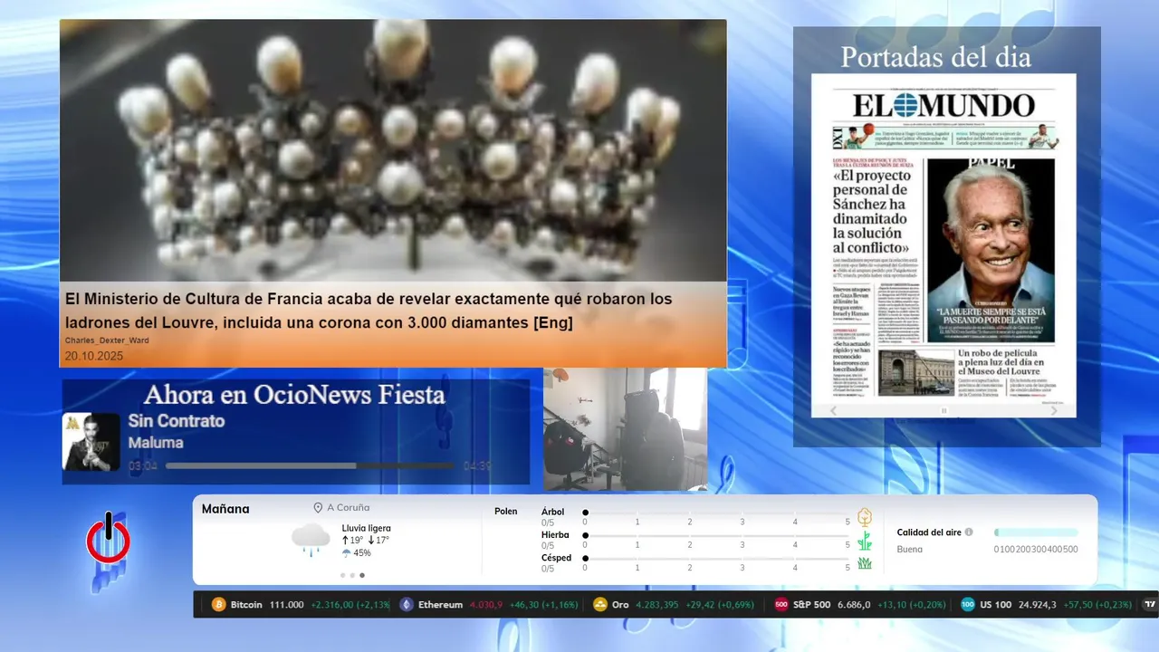Click the Bitcoin price 111.000
The image size is (1159, 652).
(287, 605)
